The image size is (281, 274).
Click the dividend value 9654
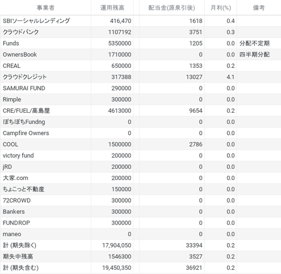click(196, 110)
